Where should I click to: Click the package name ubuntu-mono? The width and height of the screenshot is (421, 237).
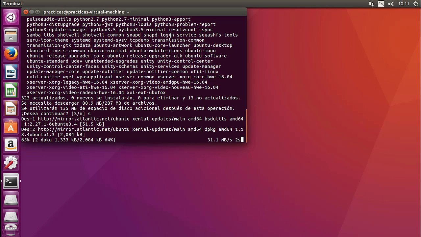[200, 51]
